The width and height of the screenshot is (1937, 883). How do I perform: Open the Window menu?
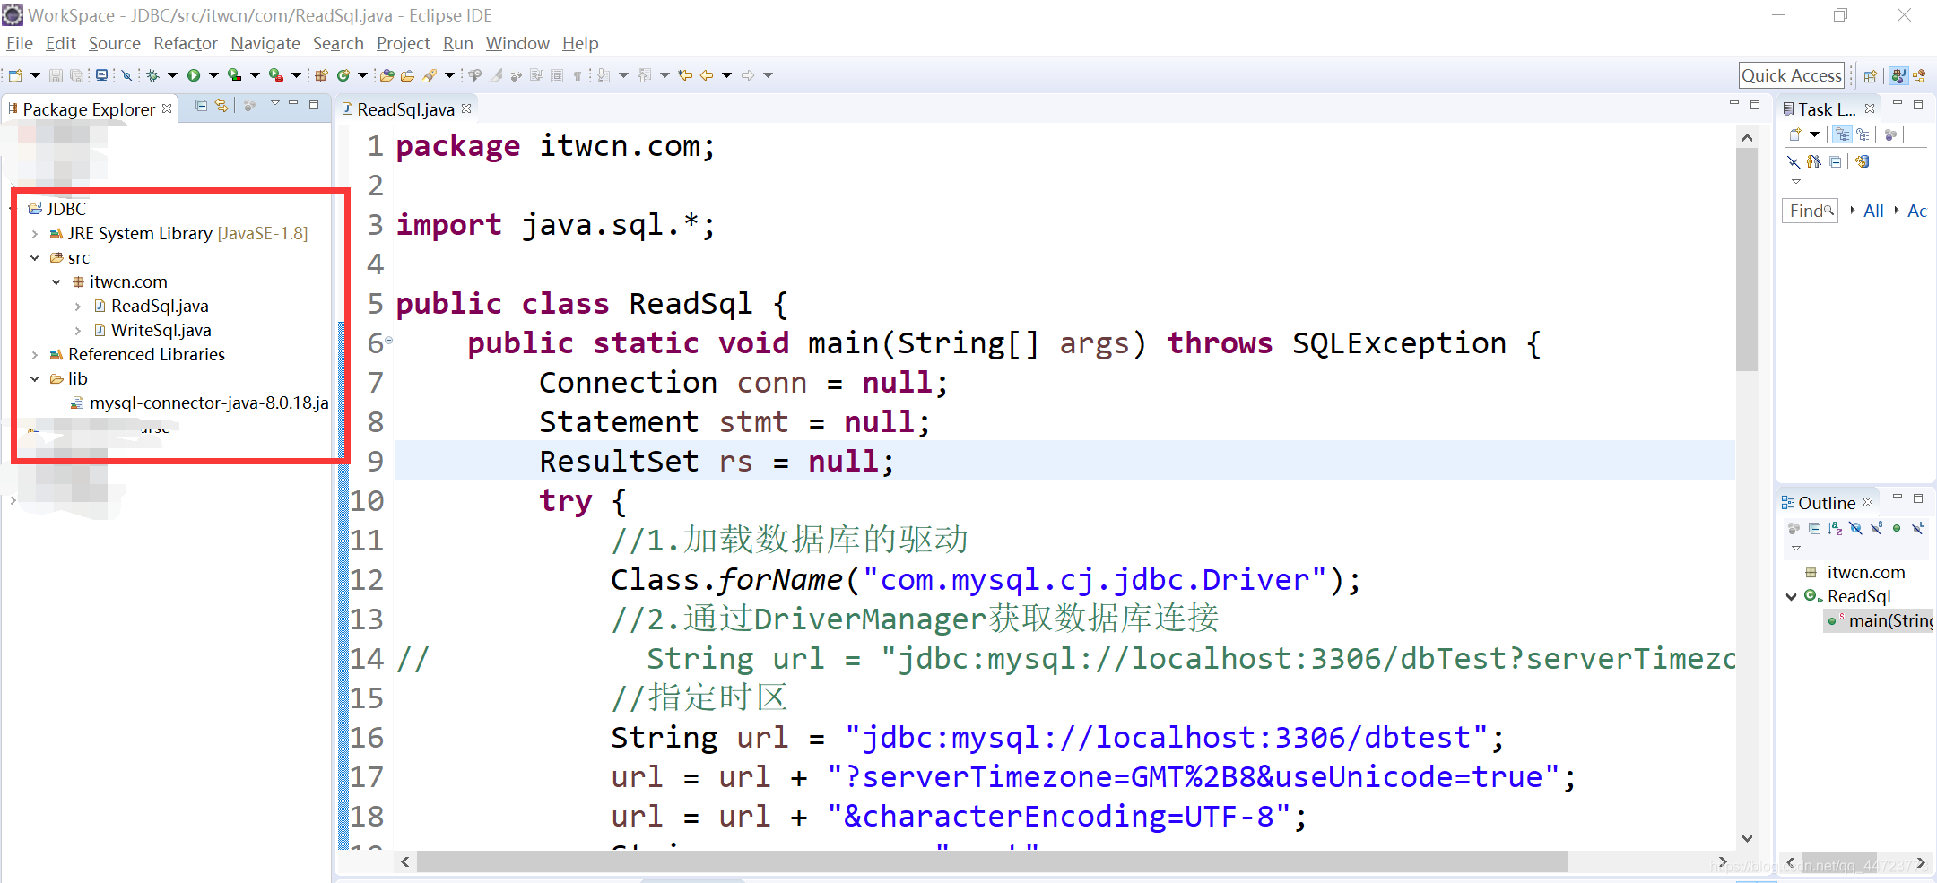pyautogui.click(x=517, y=43)
